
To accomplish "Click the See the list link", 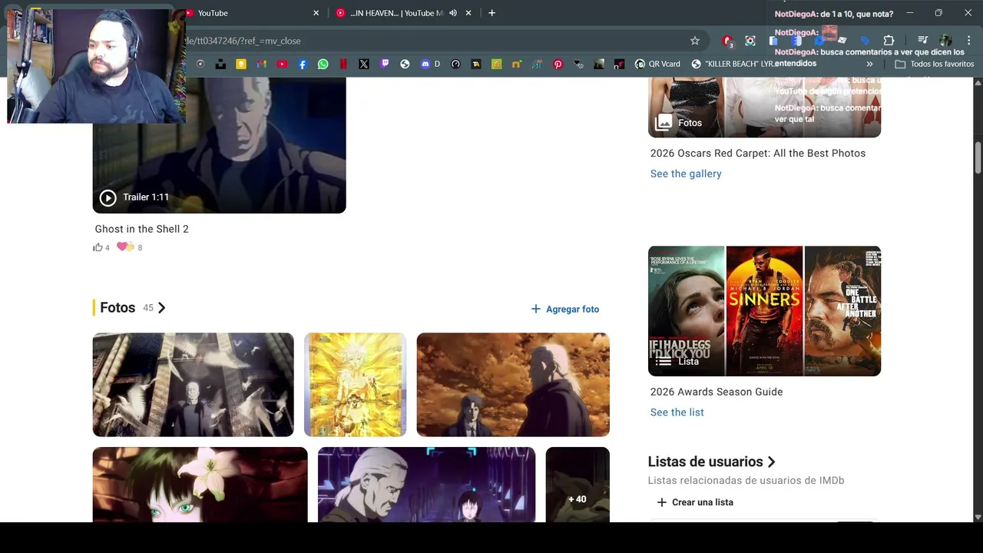I will [677, 412].
